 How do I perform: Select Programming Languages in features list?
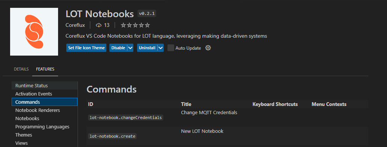[45, 126]
